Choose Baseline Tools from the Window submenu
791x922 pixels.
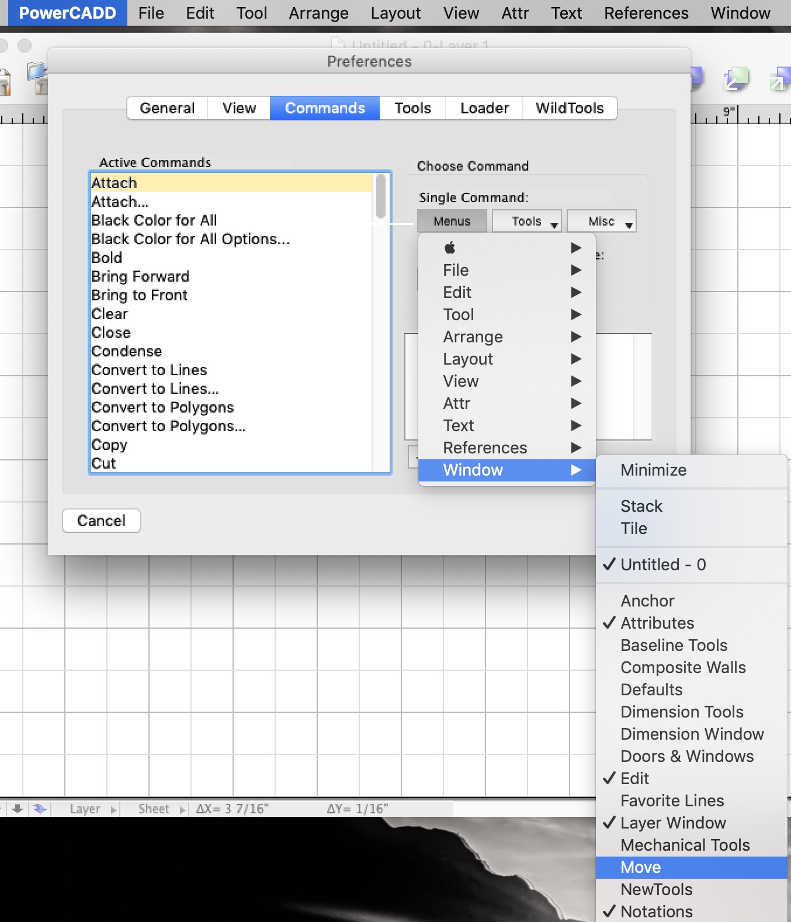692,645
